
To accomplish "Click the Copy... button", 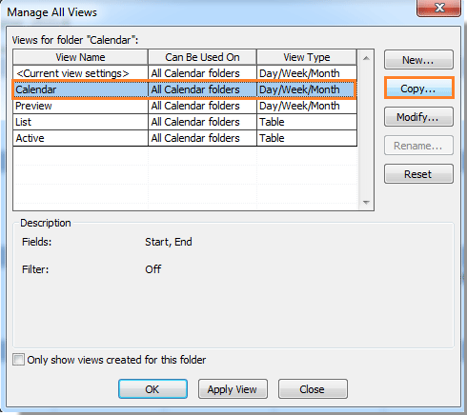I will click(418, 89).
